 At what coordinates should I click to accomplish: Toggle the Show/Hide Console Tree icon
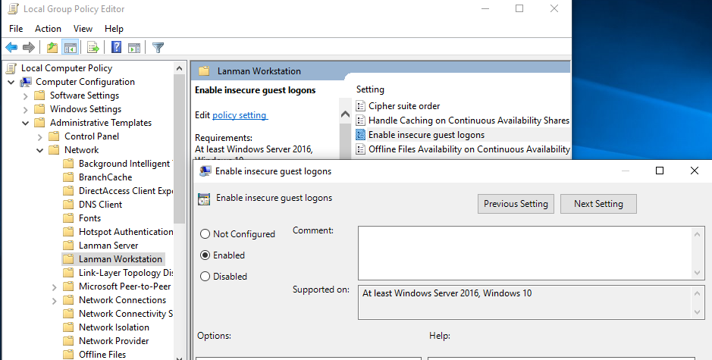click(70, 47)
